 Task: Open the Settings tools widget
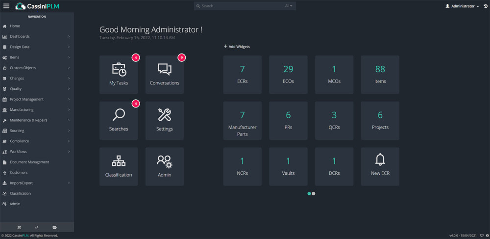[165, 120]
